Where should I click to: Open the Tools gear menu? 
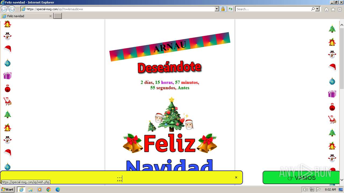click(340, 9)
